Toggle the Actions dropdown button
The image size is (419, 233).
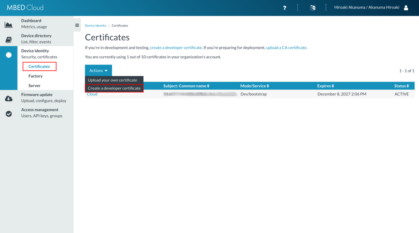98,70
